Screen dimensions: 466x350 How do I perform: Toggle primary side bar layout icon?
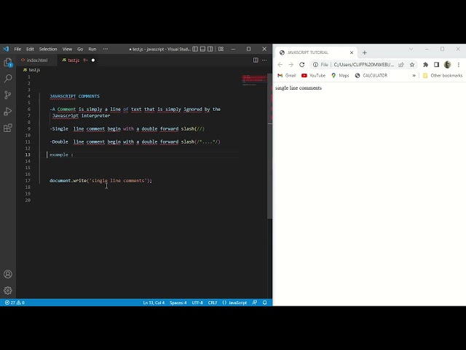pos(195,49)
